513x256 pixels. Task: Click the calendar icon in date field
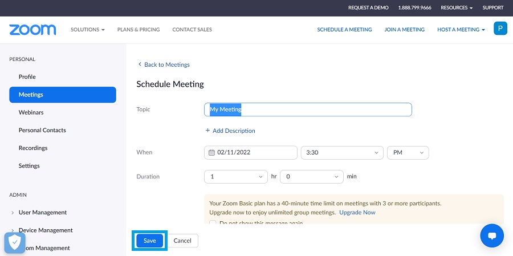click(211, 153)
